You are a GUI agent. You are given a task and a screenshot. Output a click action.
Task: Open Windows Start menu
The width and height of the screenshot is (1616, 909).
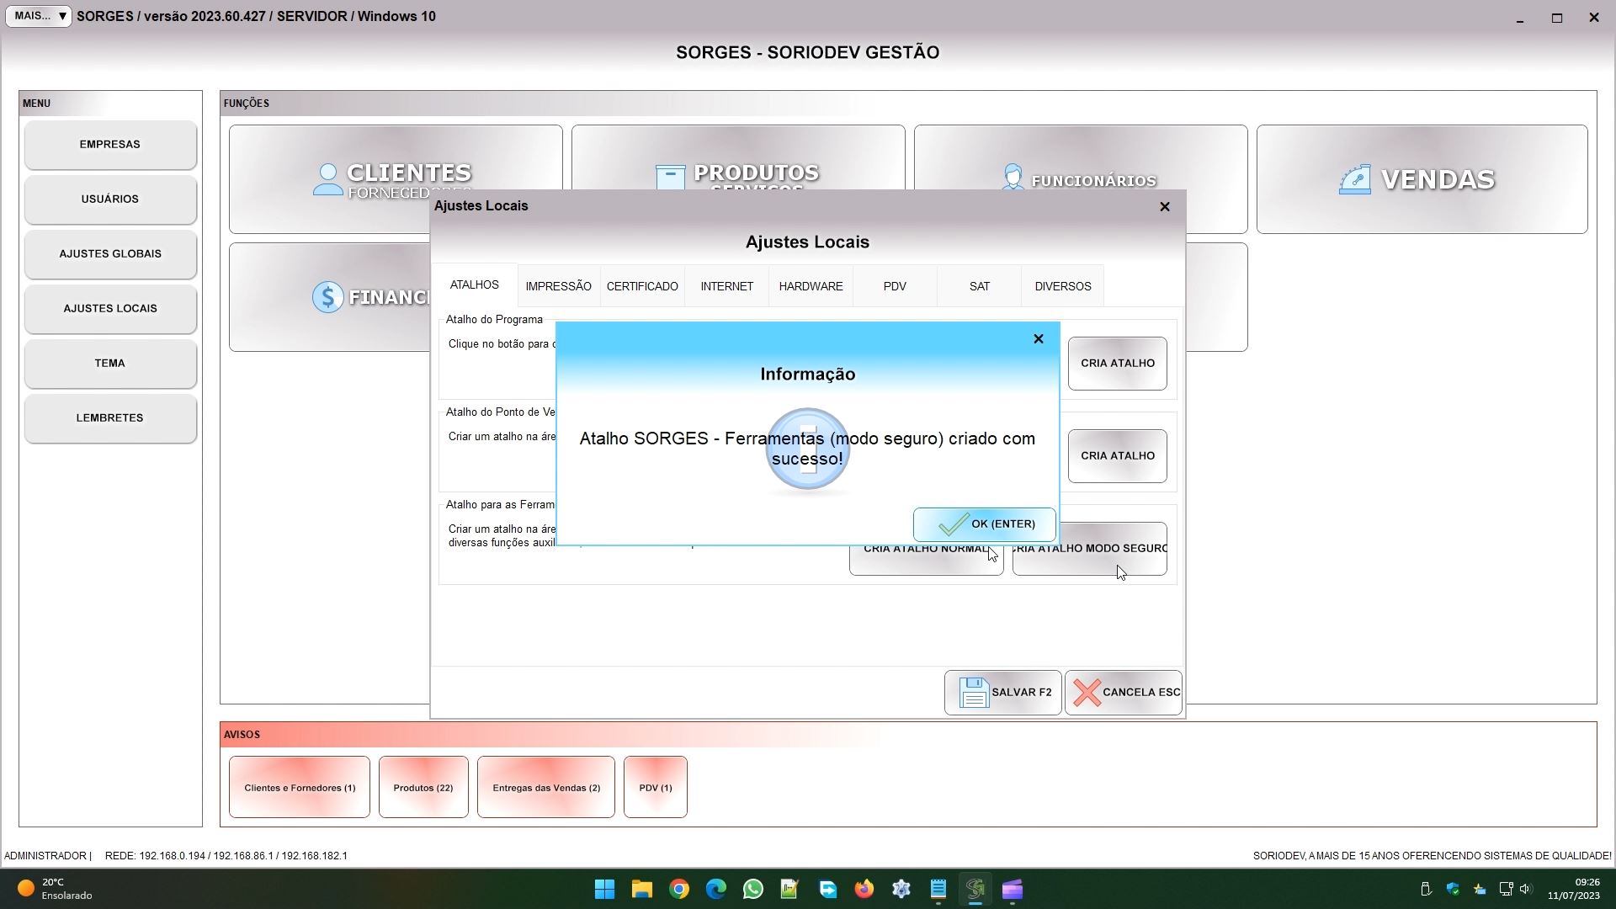tap(604, 890)
